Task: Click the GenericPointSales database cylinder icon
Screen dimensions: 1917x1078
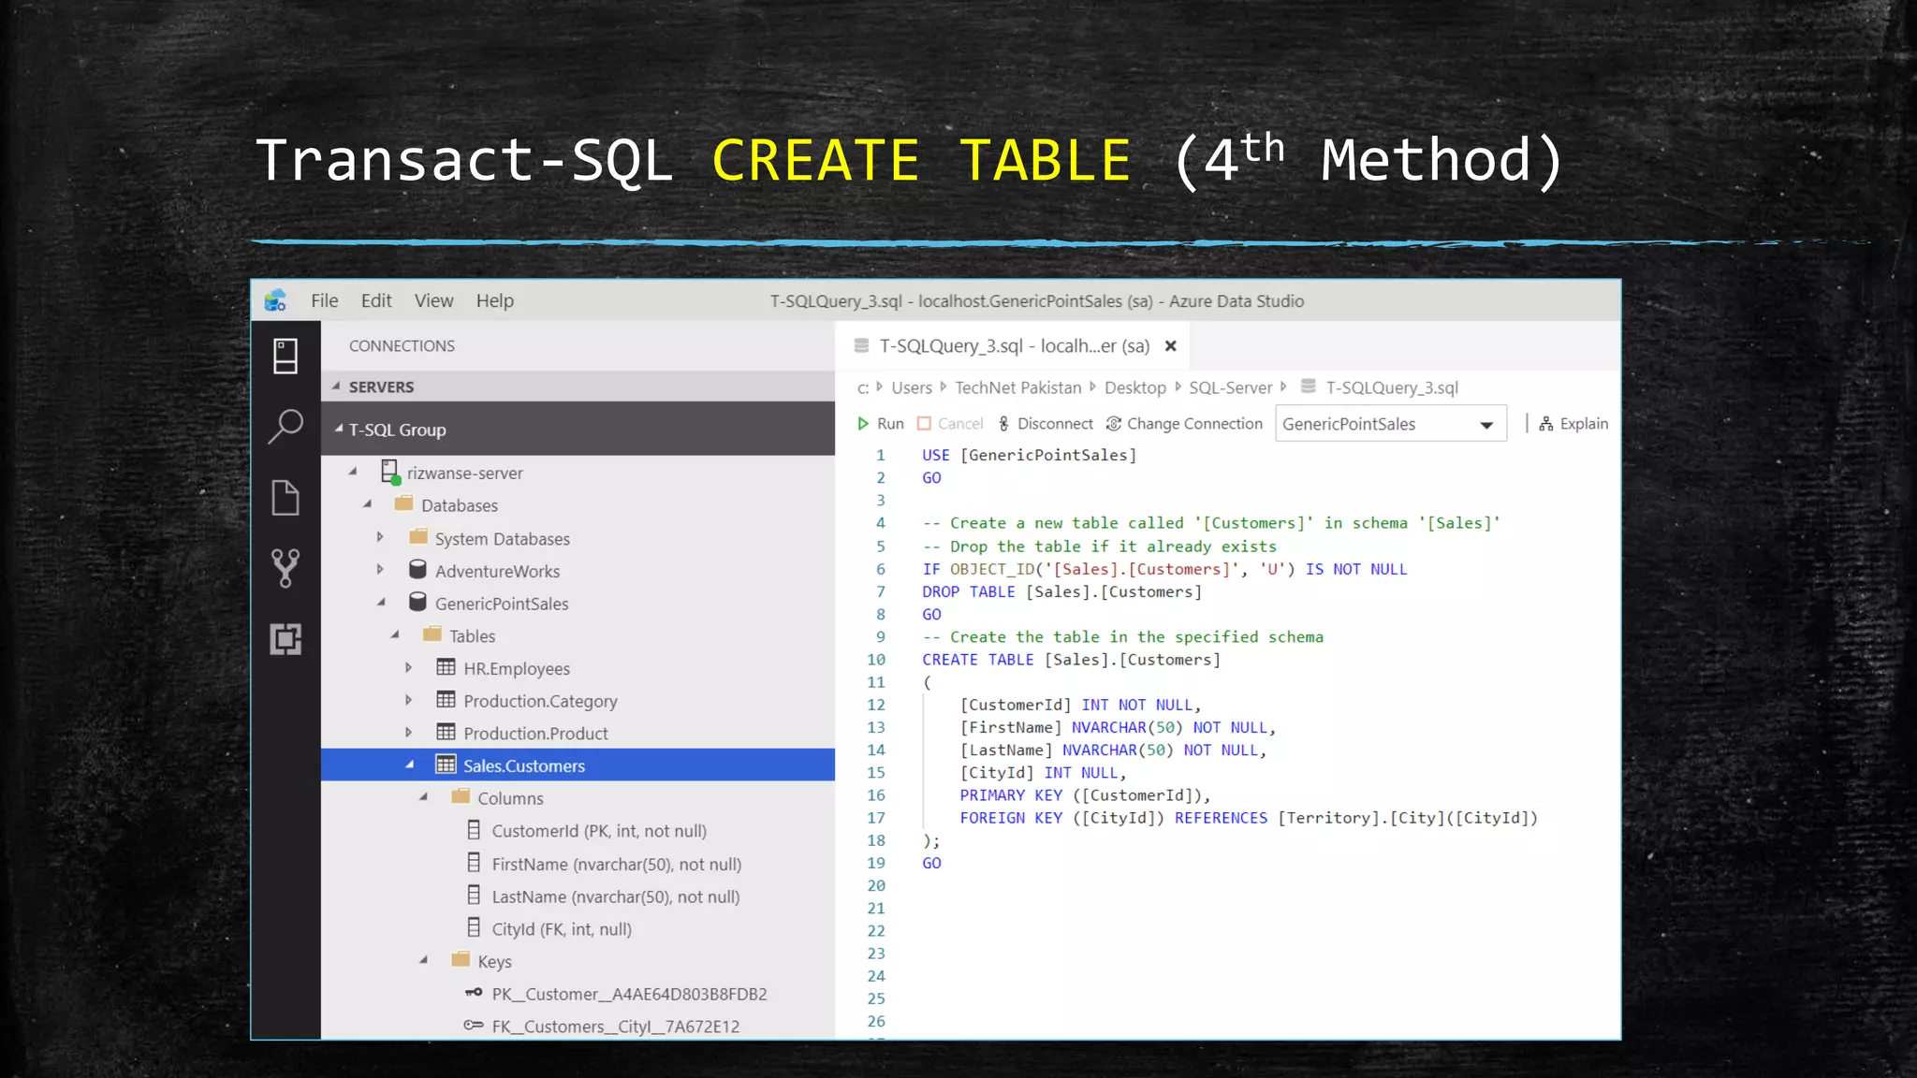Action: (x=418, y=603)
